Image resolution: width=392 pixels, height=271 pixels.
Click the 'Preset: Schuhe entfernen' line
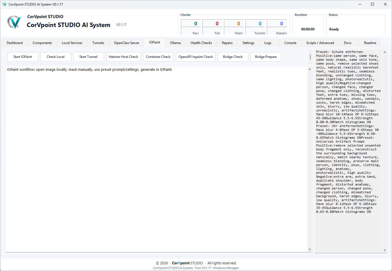[x=339, y=52]
